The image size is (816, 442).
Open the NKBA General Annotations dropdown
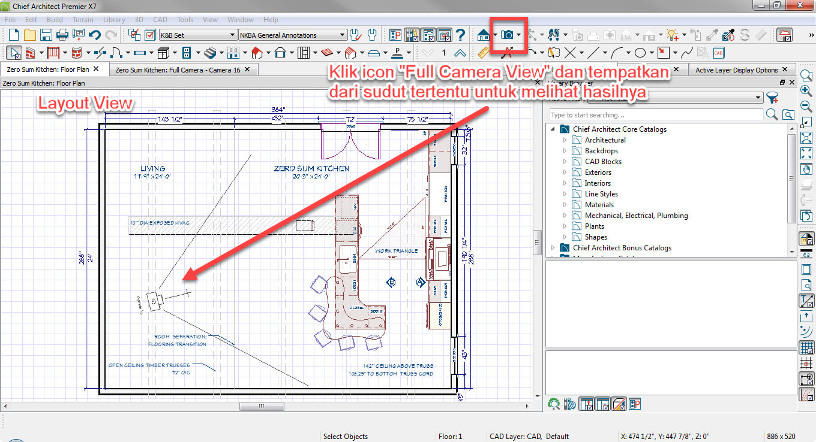click(x=293, y=35)
